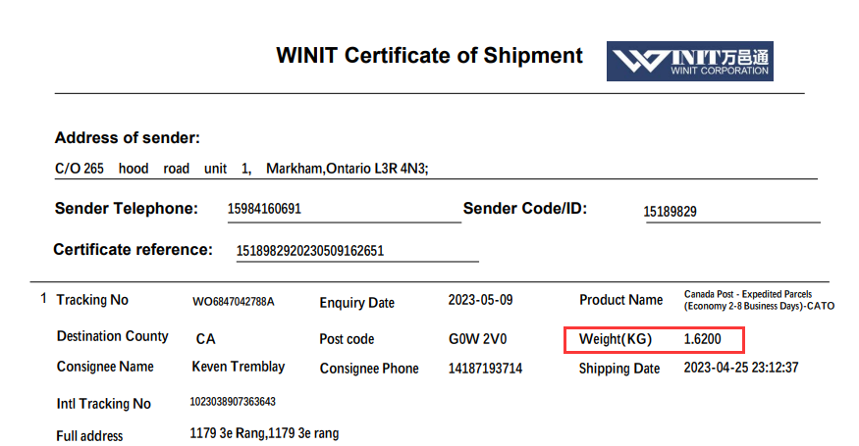Select consignee name Keven Tremblay
The width and height of the screenshot is (859, 446).
239,367
